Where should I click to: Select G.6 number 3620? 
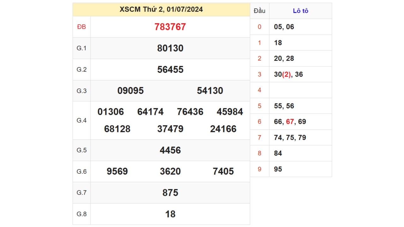point(170,172)
